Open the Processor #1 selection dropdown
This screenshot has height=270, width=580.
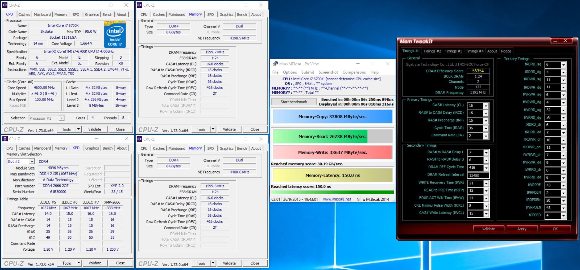point(61,118)
